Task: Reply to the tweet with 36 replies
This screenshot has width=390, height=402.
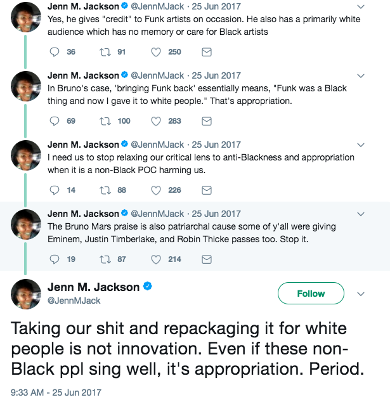Action: pos(55,52)
